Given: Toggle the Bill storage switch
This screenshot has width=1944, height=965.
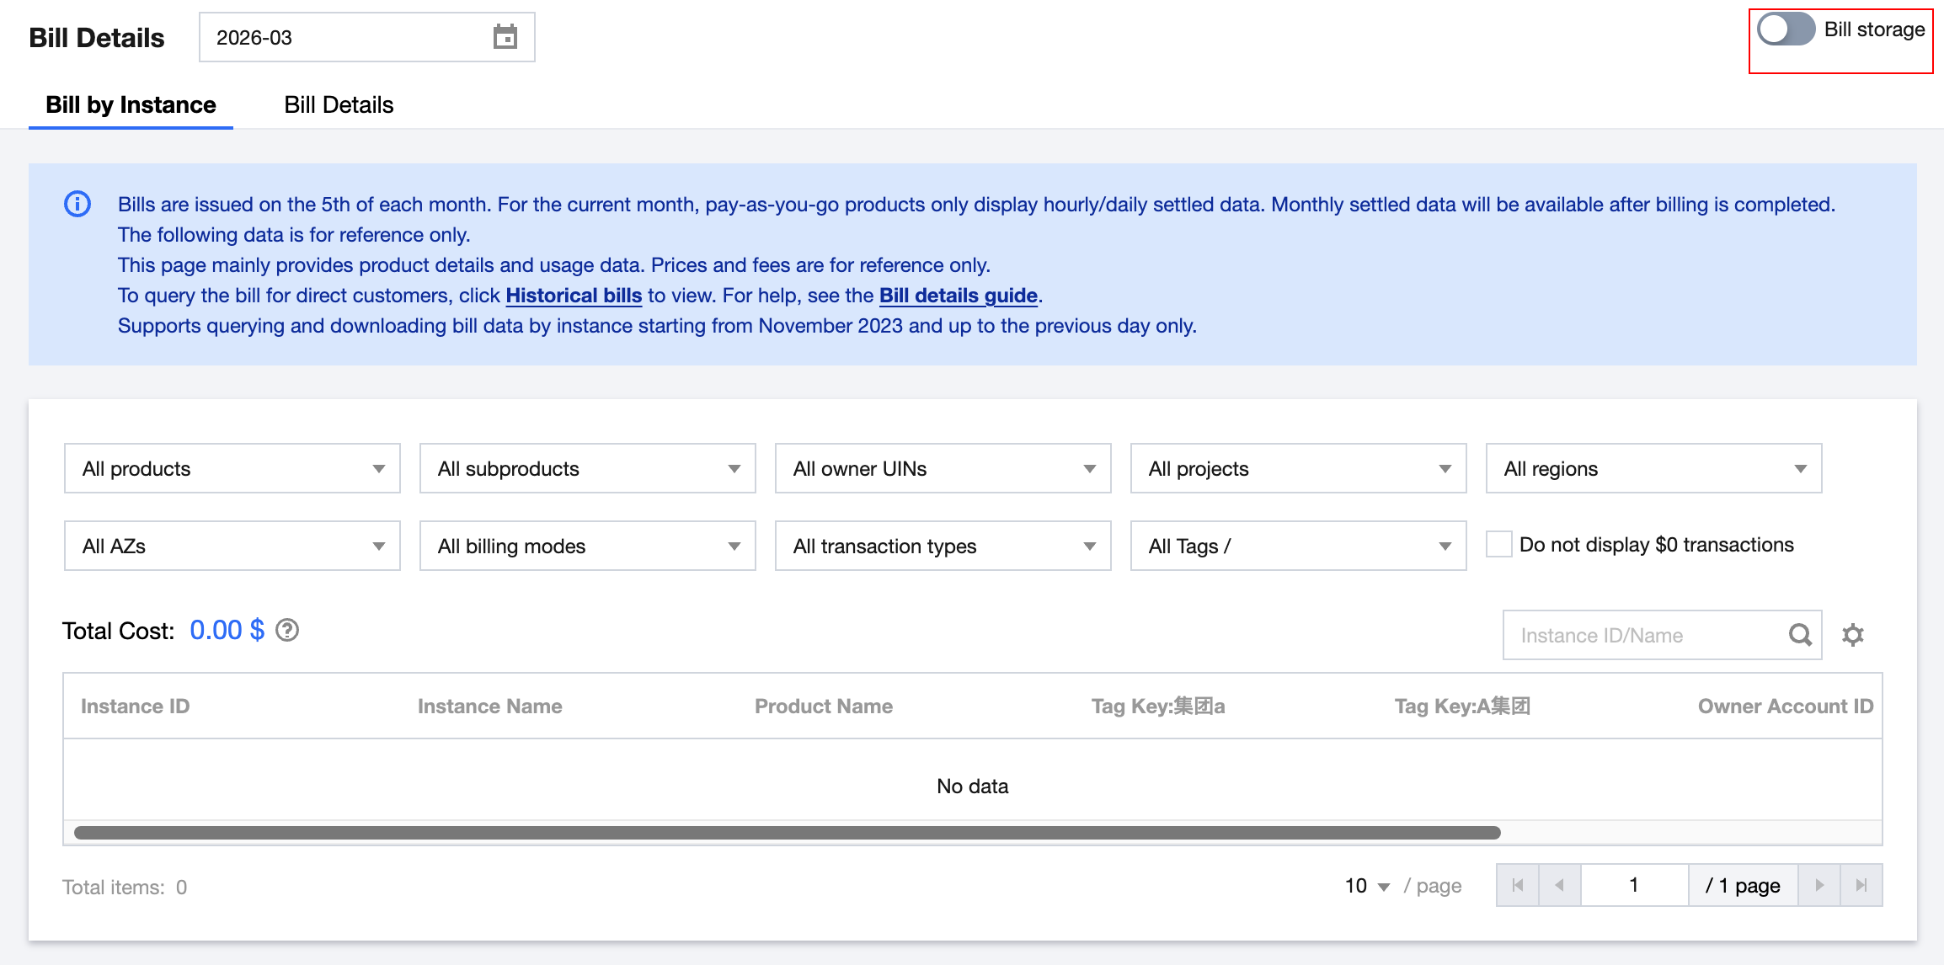Looking at the screenshot, I should point(1786,30).
